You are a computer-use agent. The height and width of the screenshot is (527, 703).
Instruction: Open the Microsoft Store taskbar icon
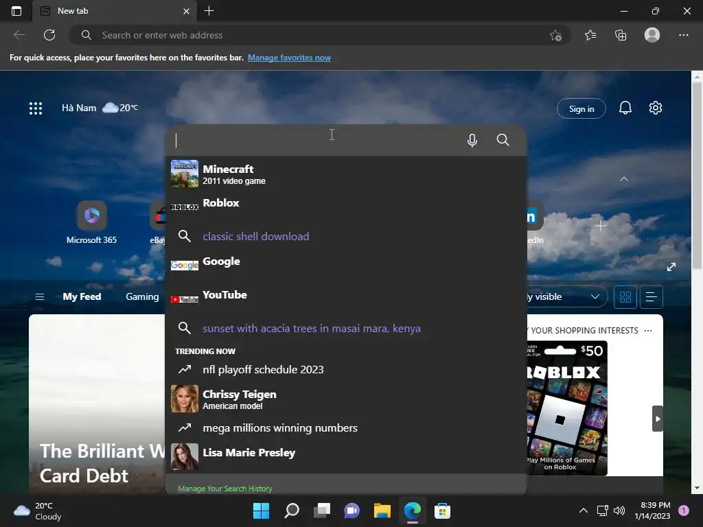442,511
